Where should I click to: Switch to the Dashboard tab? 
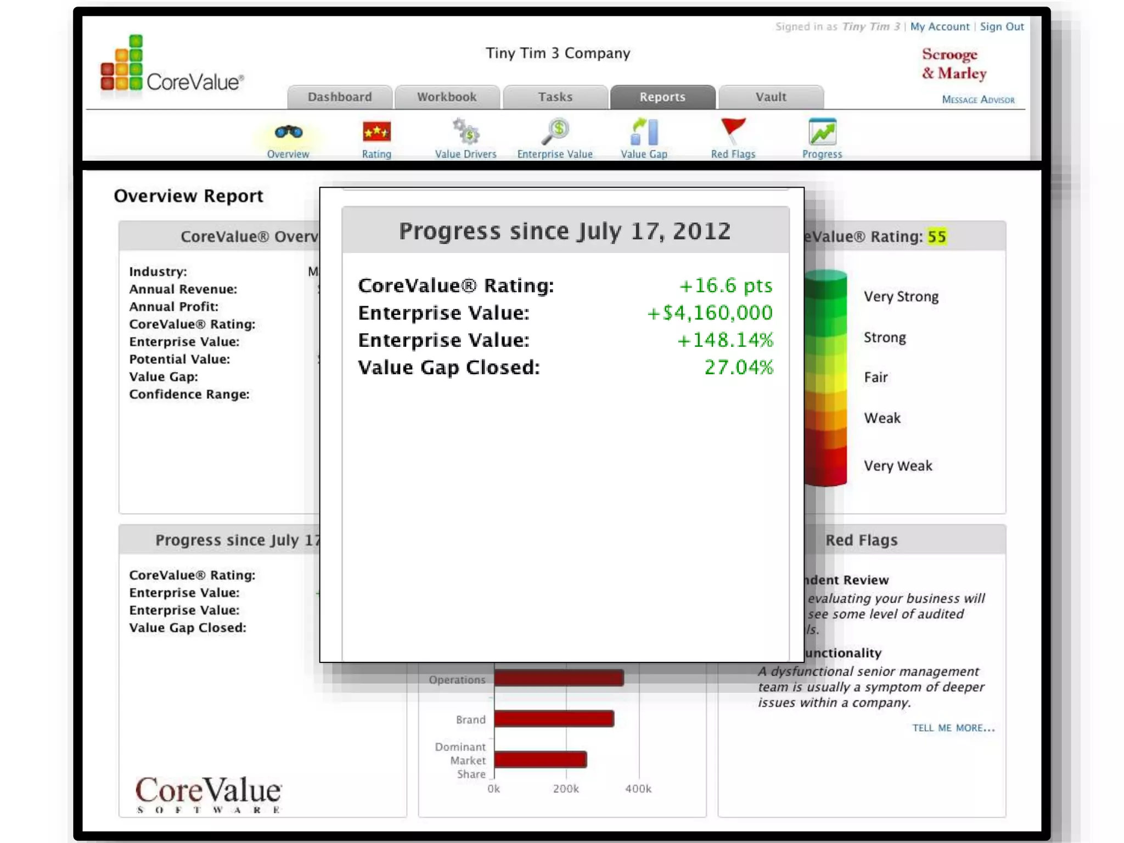(x=340, y=97)
